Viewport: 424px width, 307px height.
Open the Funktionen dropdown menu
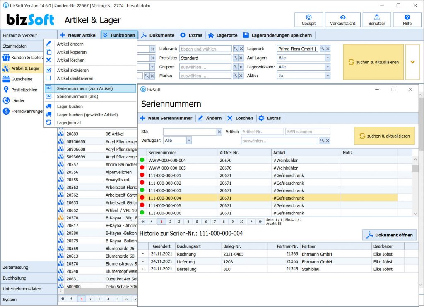point(119,35)
